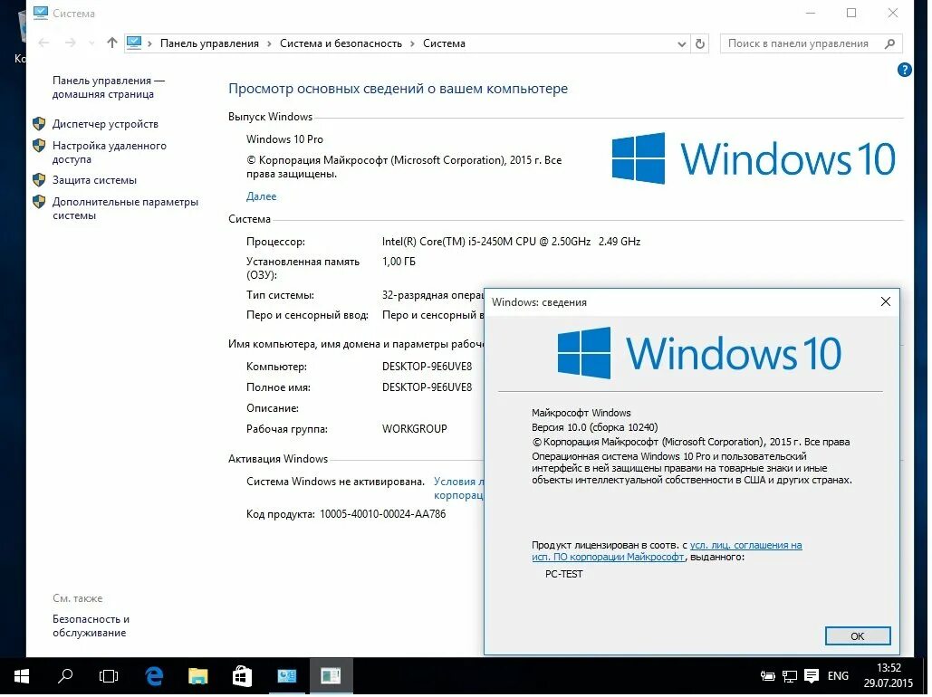Open Панель управления — домашняя страница

pyautogui.click(x=108, y=87)
